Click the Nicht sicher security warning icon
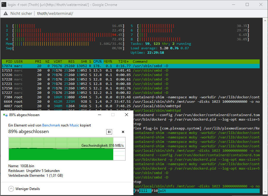This screenshot has height=196, width=268. click(6, 13)
